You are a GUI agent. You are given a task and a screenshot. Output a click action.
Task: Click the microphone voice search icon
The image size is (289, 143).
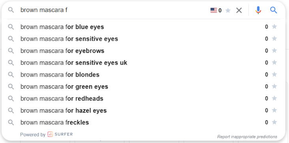point(258,10)
